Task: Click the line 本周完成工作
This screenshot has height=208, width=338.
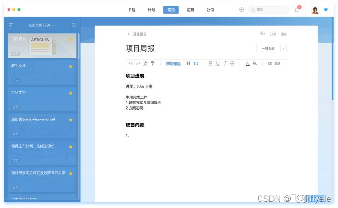Action: point(137,97)
